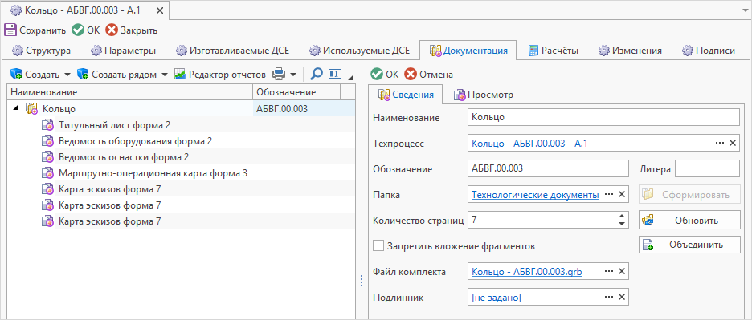The image size is (752, 320).
Task: Open the Технологические документы folder link
Action: point(535,195)
